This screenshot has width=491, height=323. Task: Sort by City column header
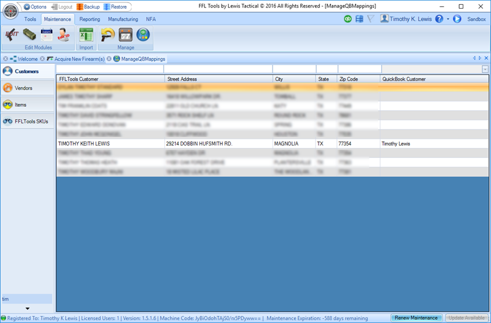tap(295, 79)
